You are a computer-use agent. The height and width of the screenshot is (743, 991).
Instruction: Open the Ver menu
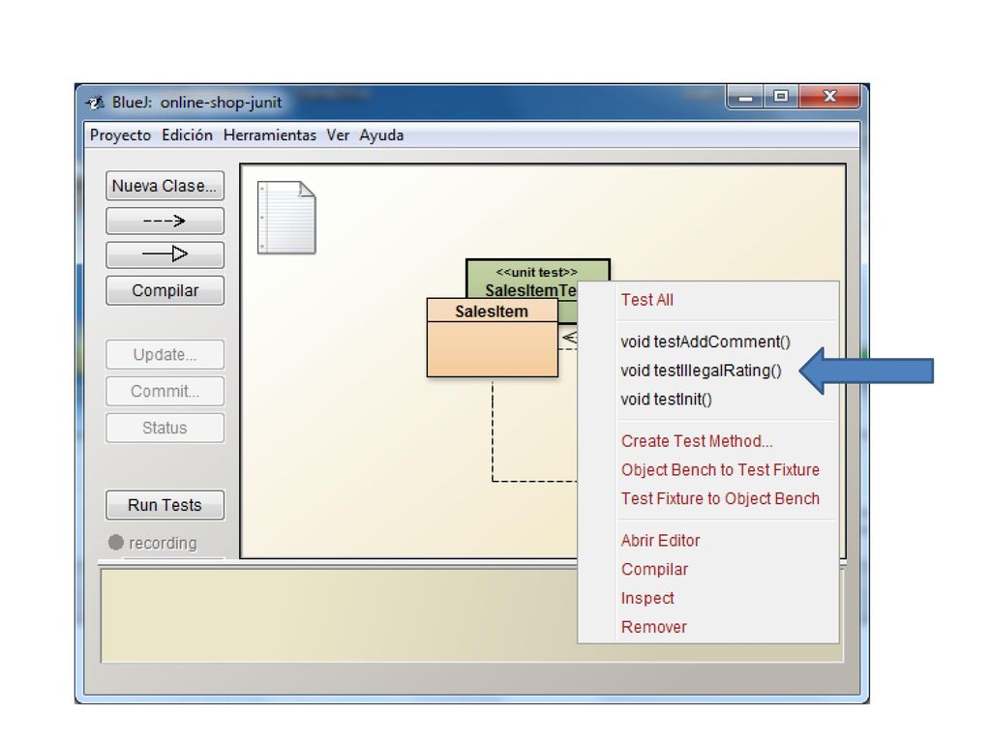pyautogui.click(x=338, y=135)
